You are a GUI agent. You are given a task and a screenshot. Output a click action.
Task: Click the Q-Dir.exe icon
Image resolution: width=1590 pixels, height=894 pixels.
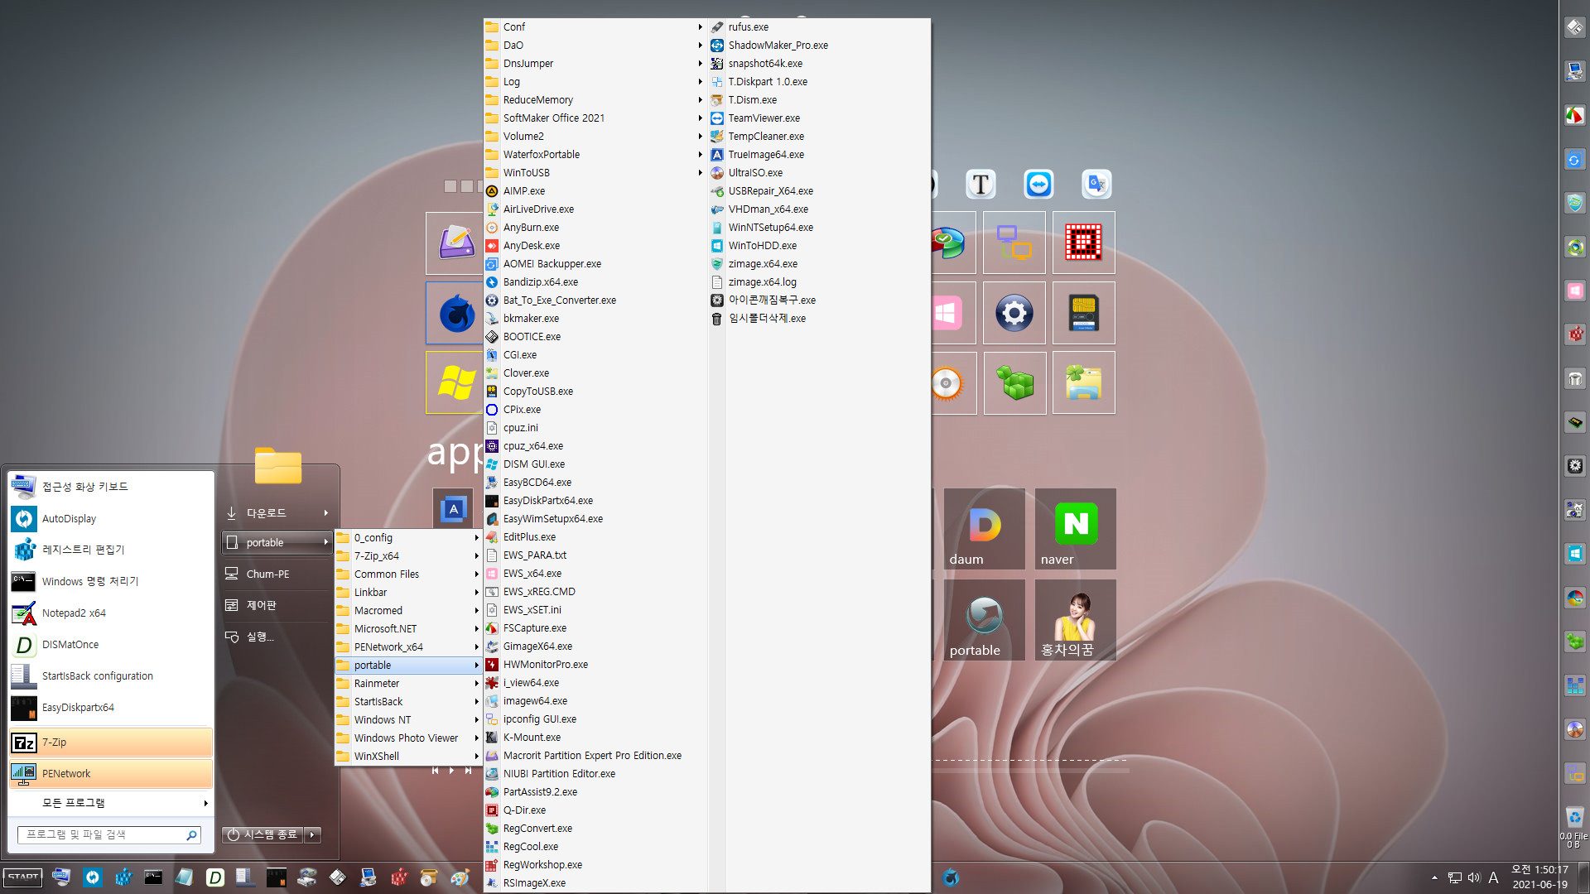point(492,810)
